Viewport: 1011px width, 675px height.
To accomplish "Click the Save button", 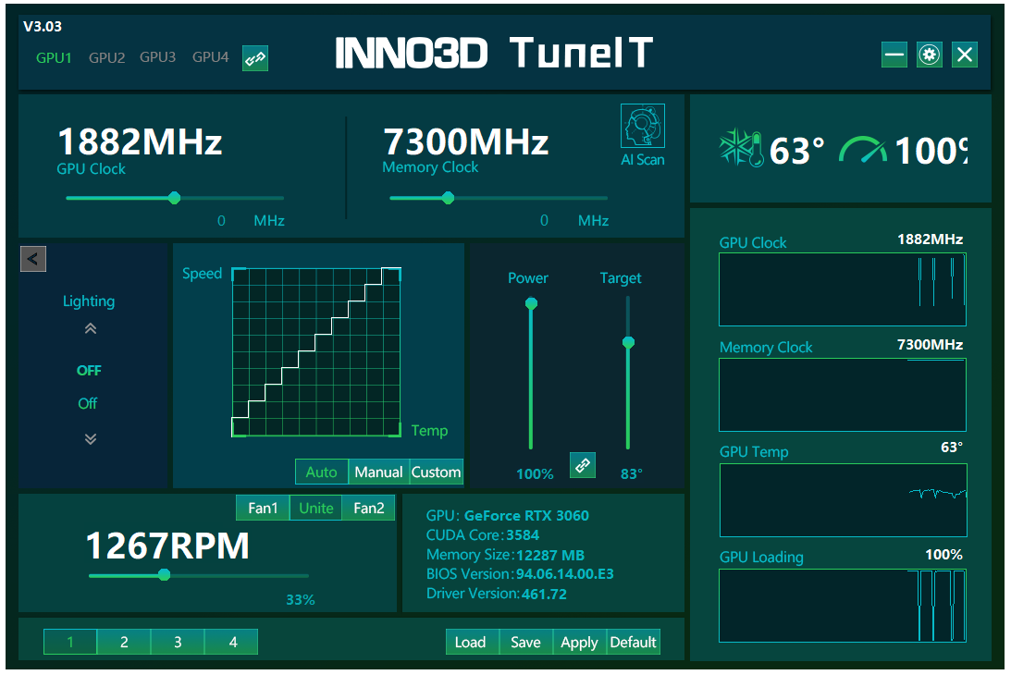I will (525, 642).
